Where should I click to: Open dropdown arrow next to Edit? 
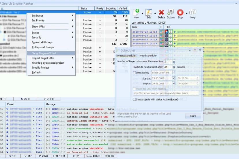[155, 14]
